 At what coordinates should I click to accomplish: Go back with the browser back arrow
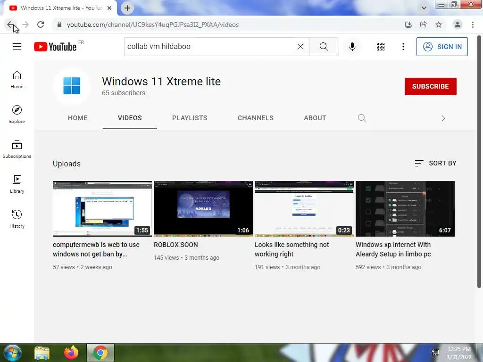coord(10,25)
